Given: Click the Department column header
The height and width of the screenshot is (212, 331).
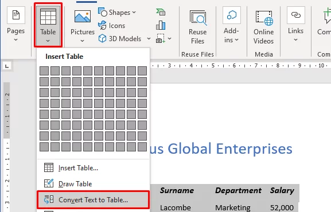Looking at the screenshot, I should (238, 190).
